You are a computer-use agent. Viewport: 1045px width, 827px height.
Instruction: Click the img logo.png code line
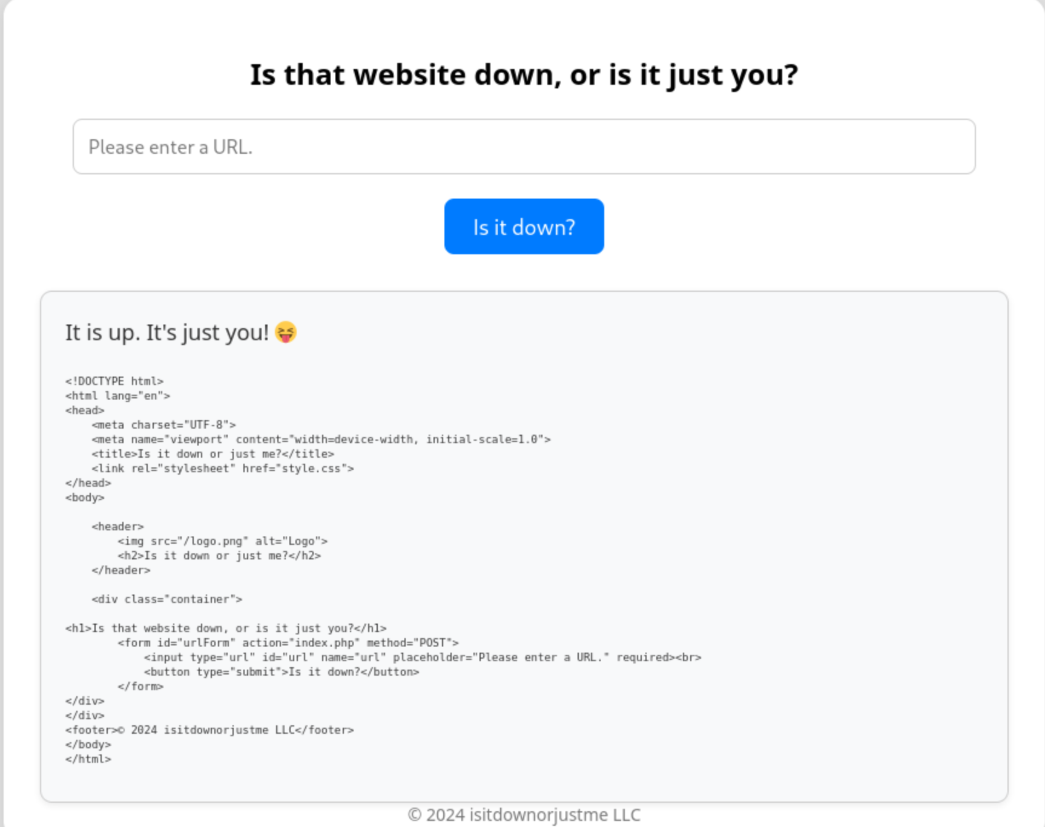[222, 541]
